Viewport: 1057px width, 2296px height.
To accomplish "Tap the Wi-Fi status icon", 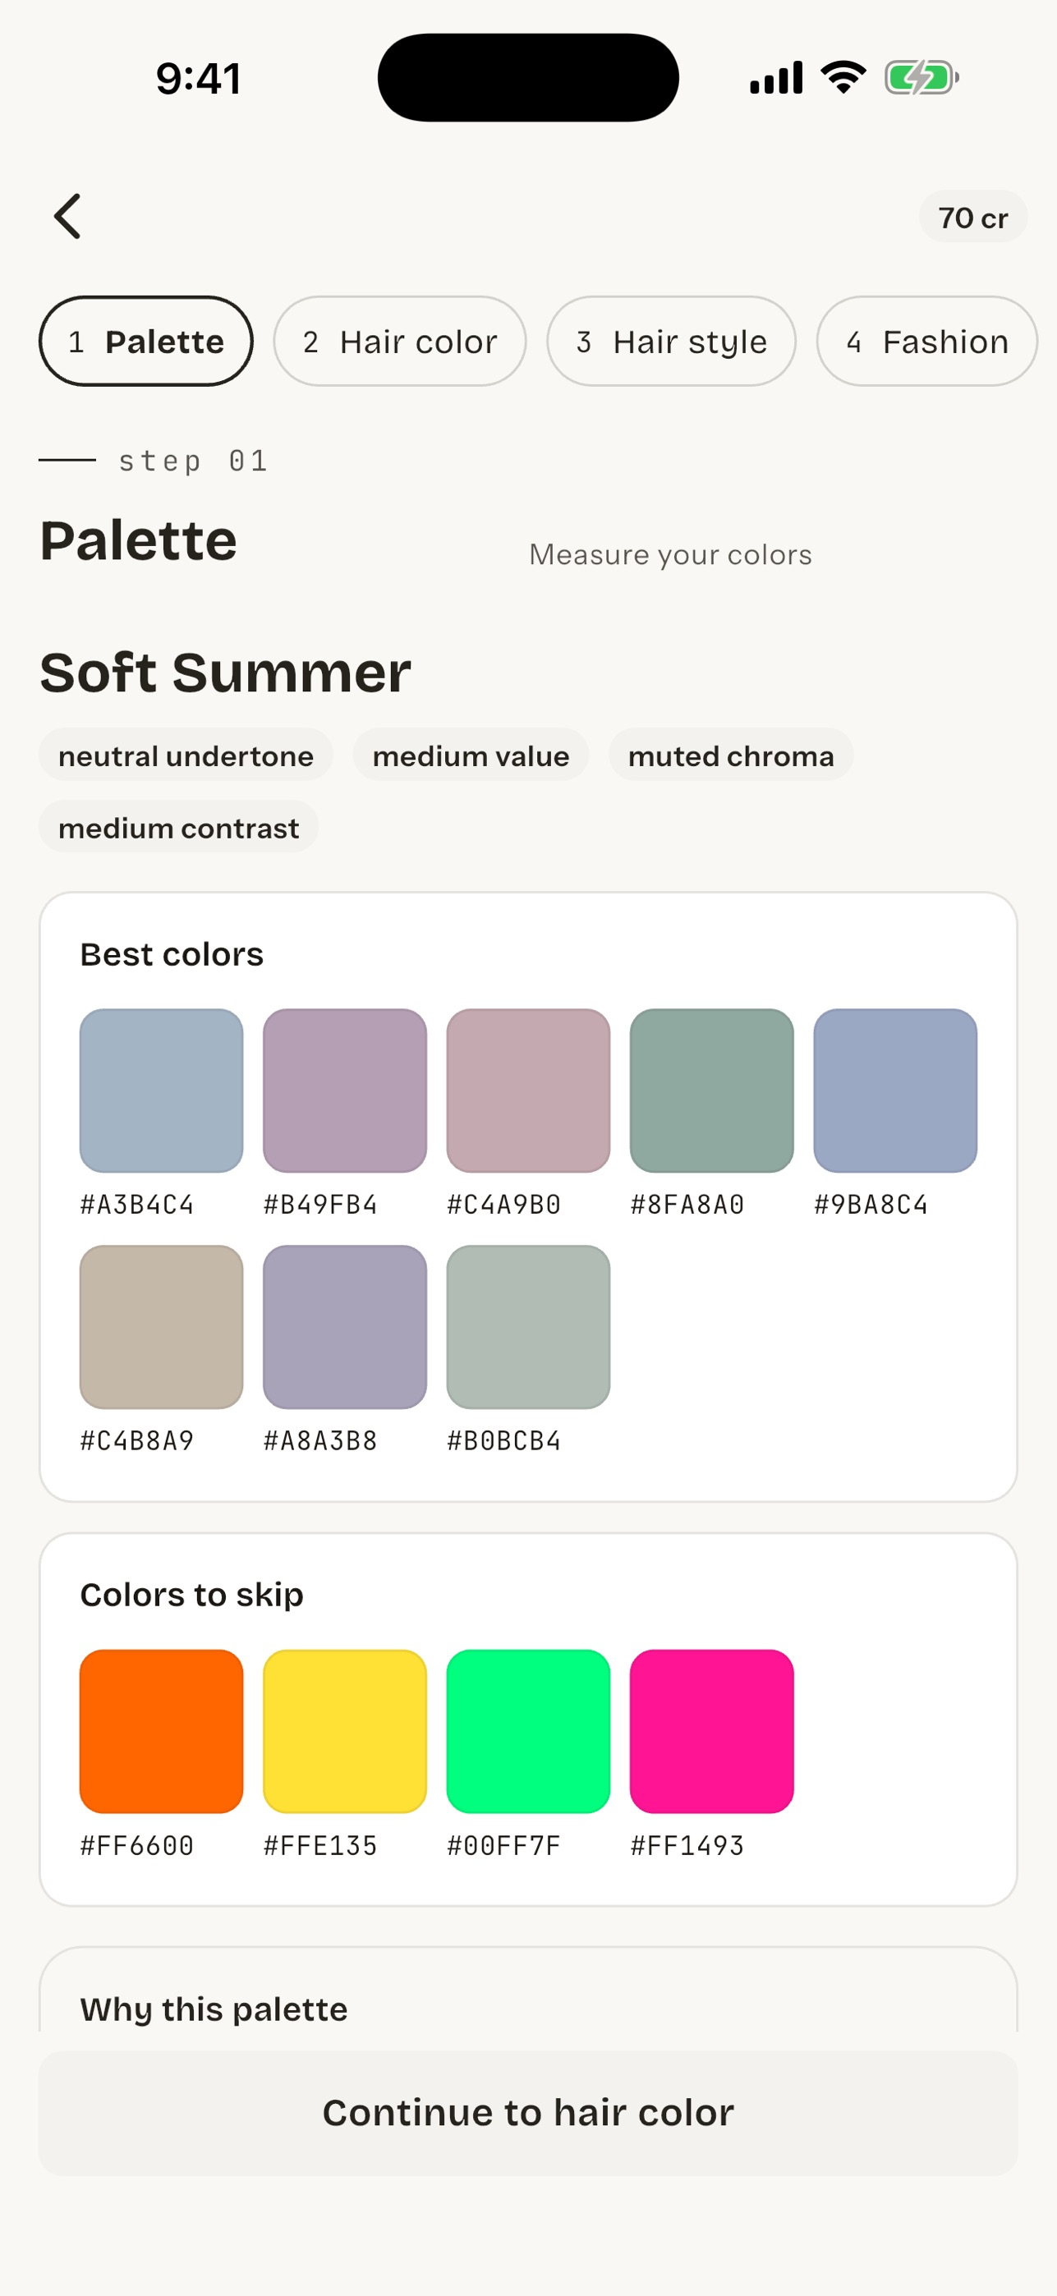I will point(844,77).
